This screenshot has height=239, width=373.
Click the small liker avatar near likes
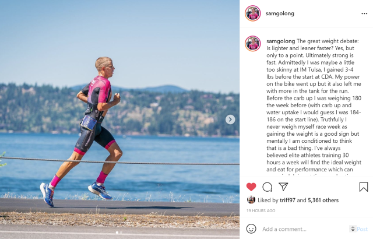(251, 200)
